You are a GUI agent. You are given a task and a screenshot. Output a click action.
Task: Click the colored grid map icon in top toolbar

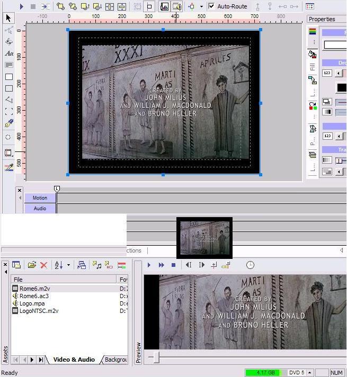[310, 6]
